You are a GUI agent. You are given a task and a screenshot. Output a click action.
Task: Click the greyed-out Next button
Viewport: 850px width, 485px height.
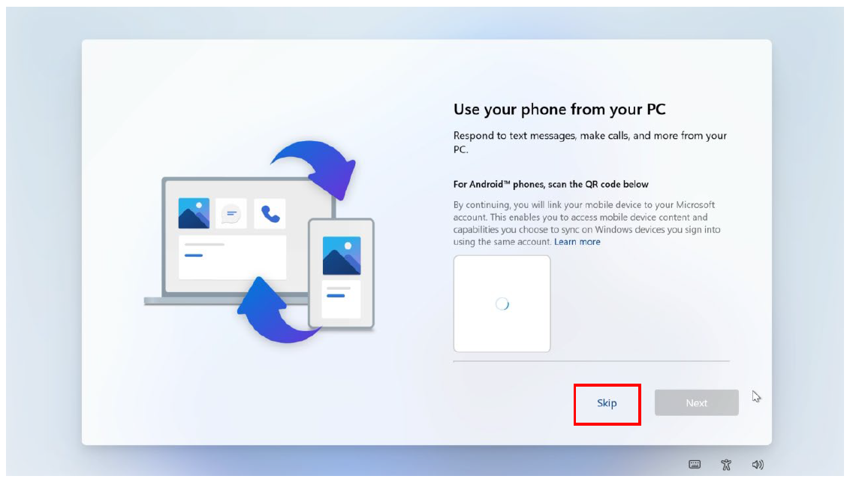(x=696, y=402)
